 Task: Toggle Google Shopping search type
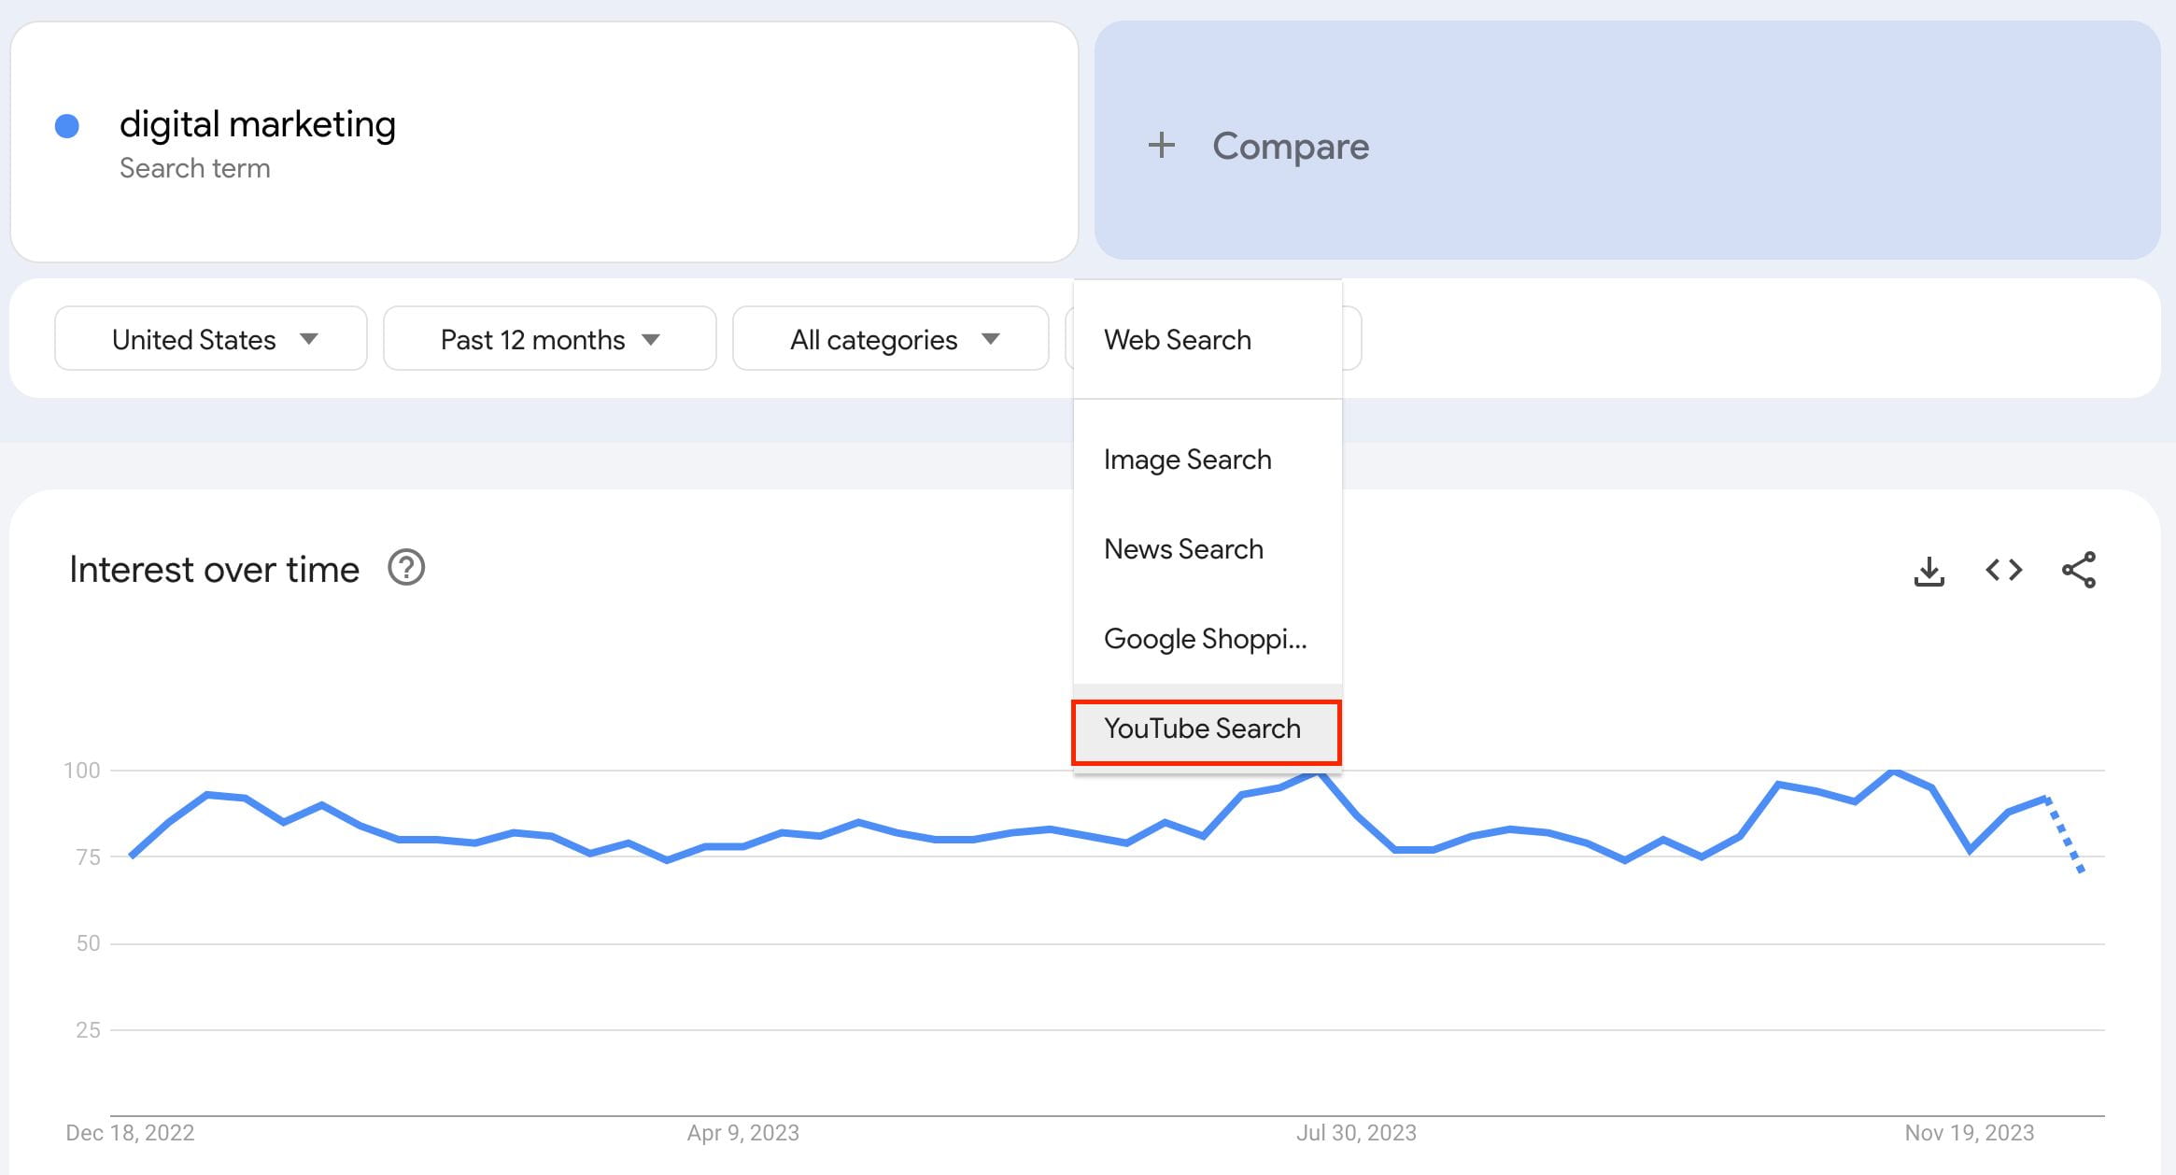coord(1205,638)
